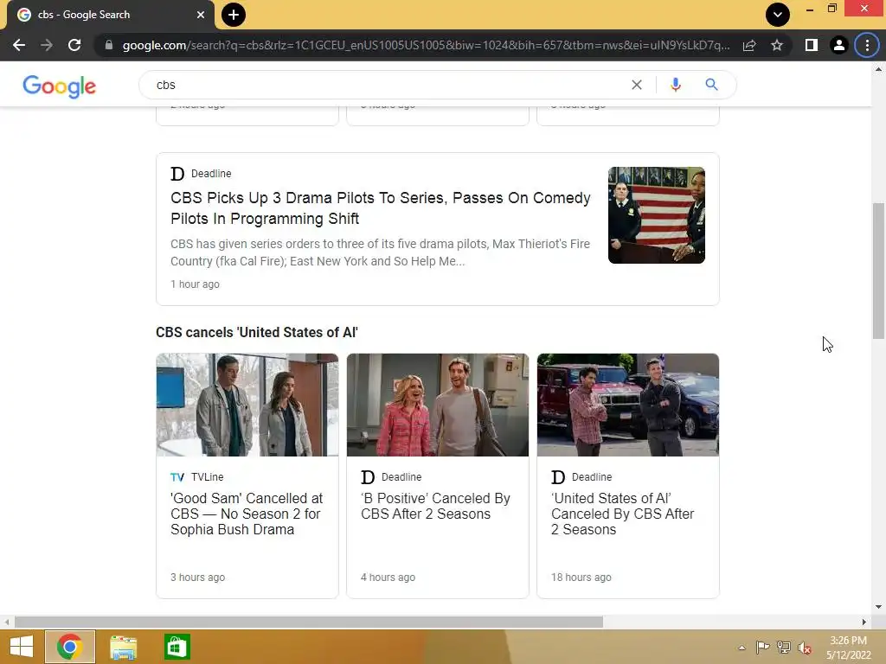View site security lock info
The width and height of the screenshot is (886, 664).
pyautogui.click(x=108, y=45)
